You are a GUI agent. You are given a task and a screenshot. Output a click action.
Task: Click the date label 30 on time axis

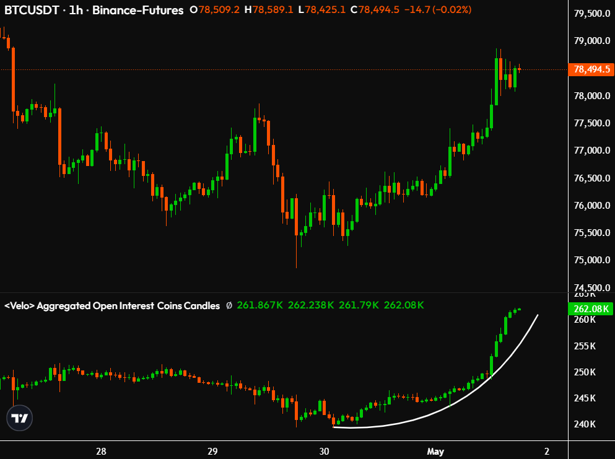325,452
